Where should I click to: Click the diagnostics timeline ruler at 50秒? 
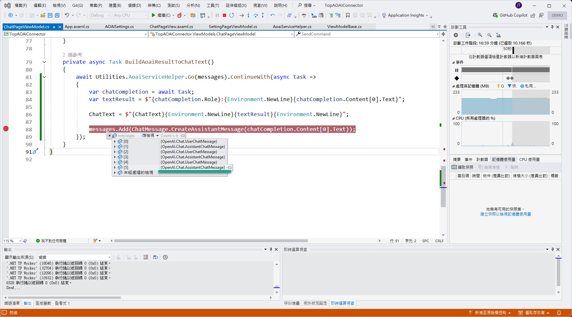(507, 49)
